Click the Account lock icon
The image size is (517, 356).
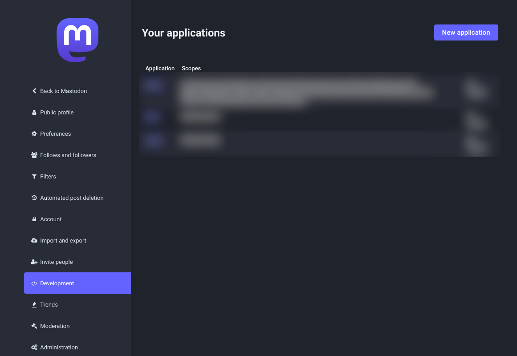click(34, 219)
